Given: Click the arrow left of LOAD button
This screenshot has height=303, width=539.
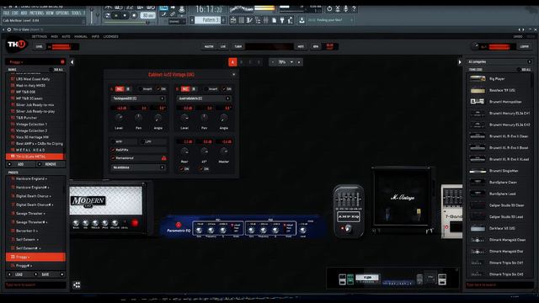Looking at the screenshot, I should (x=9, y=274).
